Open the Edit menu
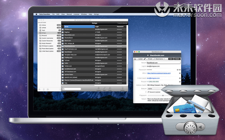The width and height of the screenshot is (225, 140). (x=58, y=14)
